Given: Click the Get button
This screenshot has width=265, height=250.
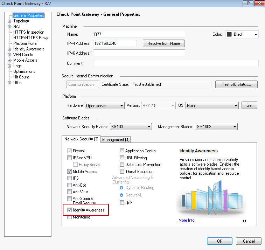Looking at the screenshot, I should point(249,105).
